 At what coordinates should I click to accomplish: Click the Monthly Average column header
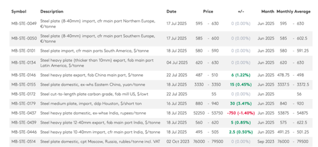[x=293, y=12]
